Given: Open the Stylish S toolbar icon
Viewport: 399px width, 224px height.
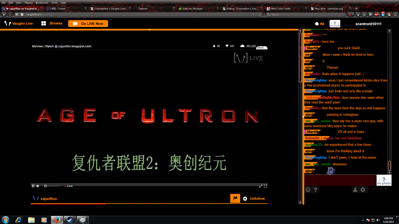Looking at the screenshot, I should [x=389, y=15].
